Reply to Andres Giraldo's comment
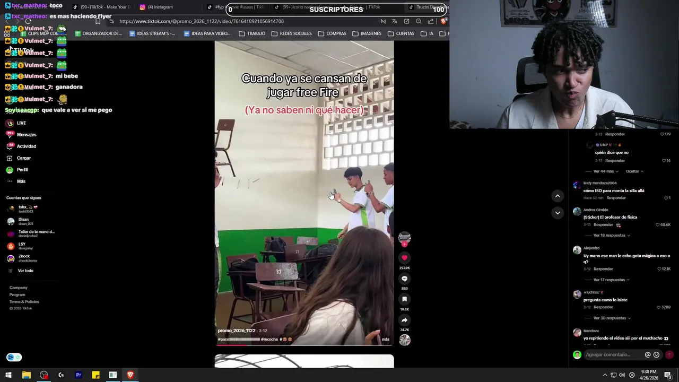679x382 pixels. (x=603, y=224)
